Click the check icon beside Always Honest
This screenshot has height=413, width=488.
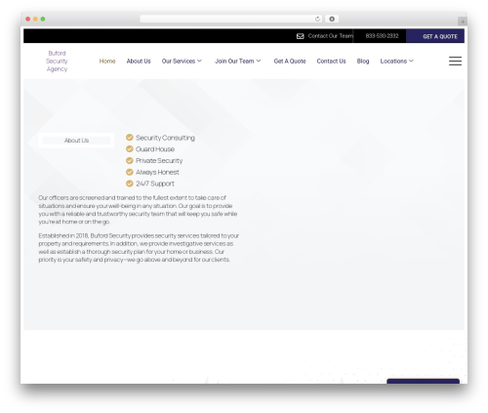tap(130, 172)
